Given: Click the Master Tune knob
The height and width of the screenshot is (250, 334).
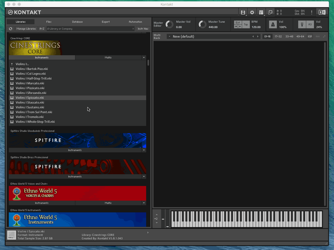Looking at the screenshot, I should point(203,25).
